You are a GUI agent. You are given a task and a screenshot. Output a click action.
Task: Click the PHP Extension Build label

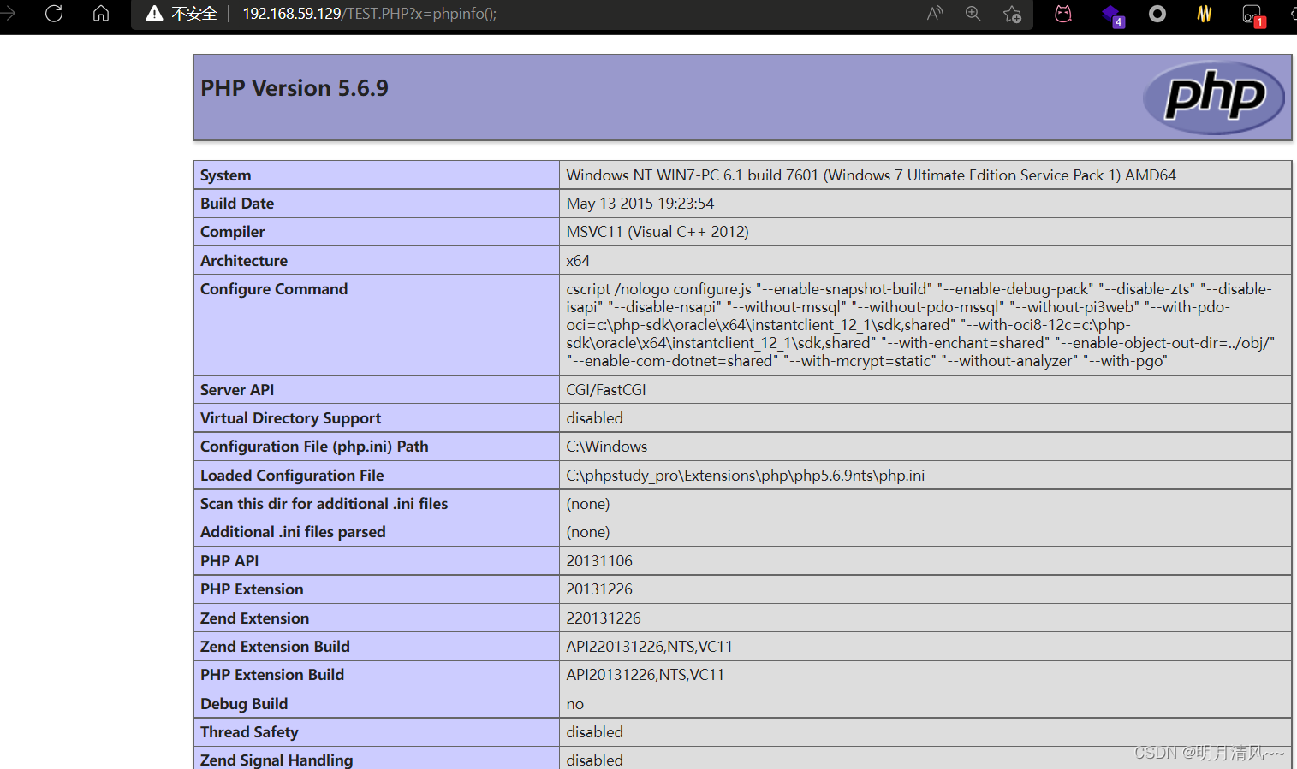point(272,675)
